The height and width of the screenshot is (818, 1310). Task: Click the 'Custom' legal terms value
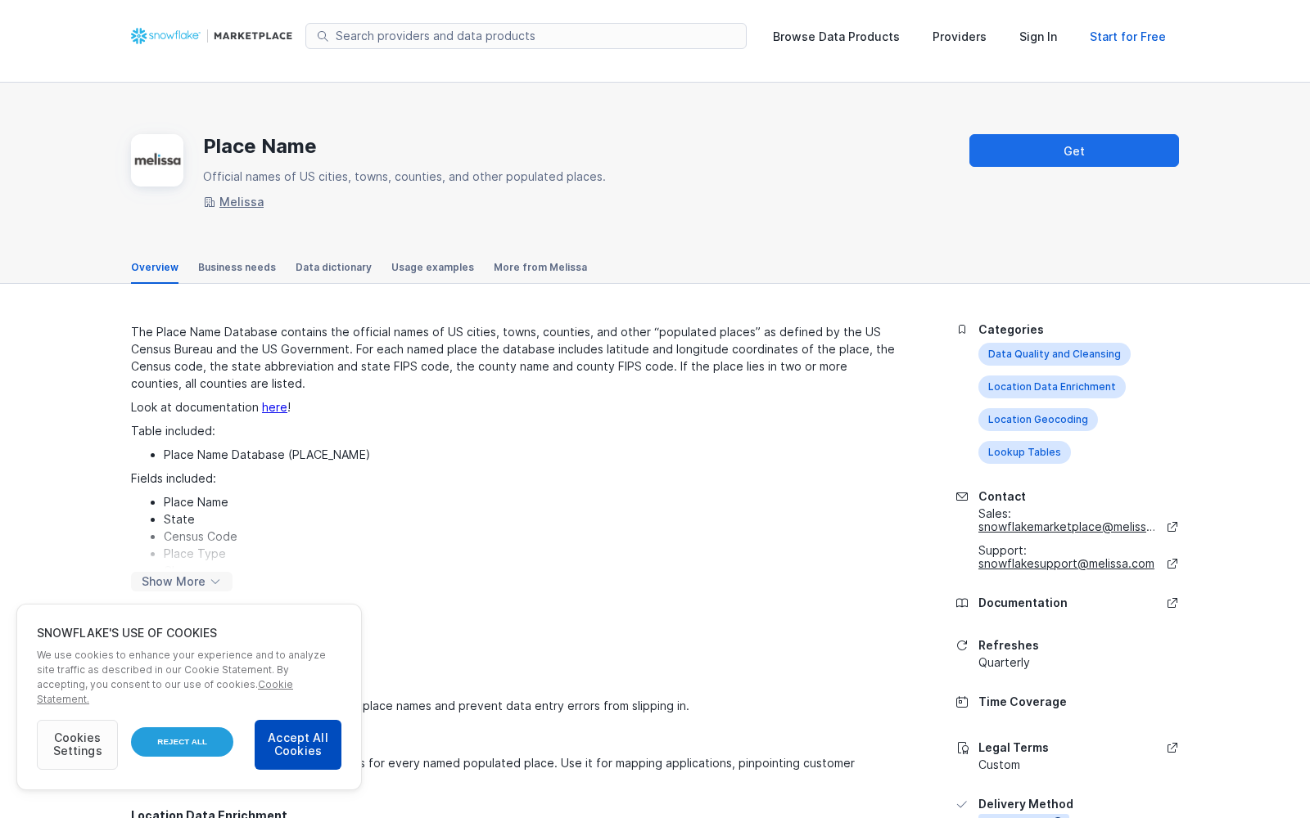click(x=999, y=765)
